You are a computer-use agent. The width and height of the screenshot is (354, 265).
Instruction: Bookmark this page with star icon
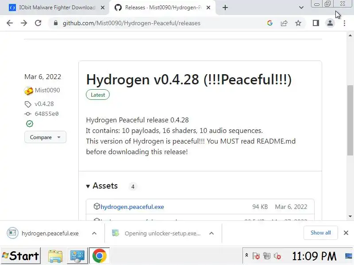[x=298, y=23]
